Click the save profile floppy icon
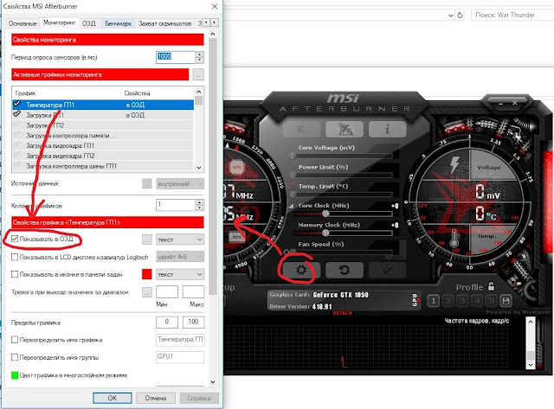Screen dimensions: 554x409 [x=506, y=301]
